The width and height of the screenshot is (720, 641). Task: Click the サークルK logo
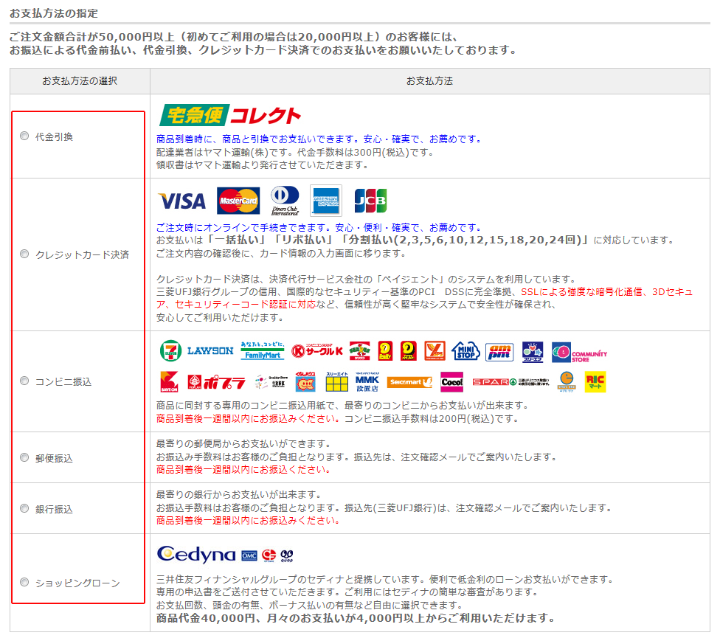pos(317,351)
